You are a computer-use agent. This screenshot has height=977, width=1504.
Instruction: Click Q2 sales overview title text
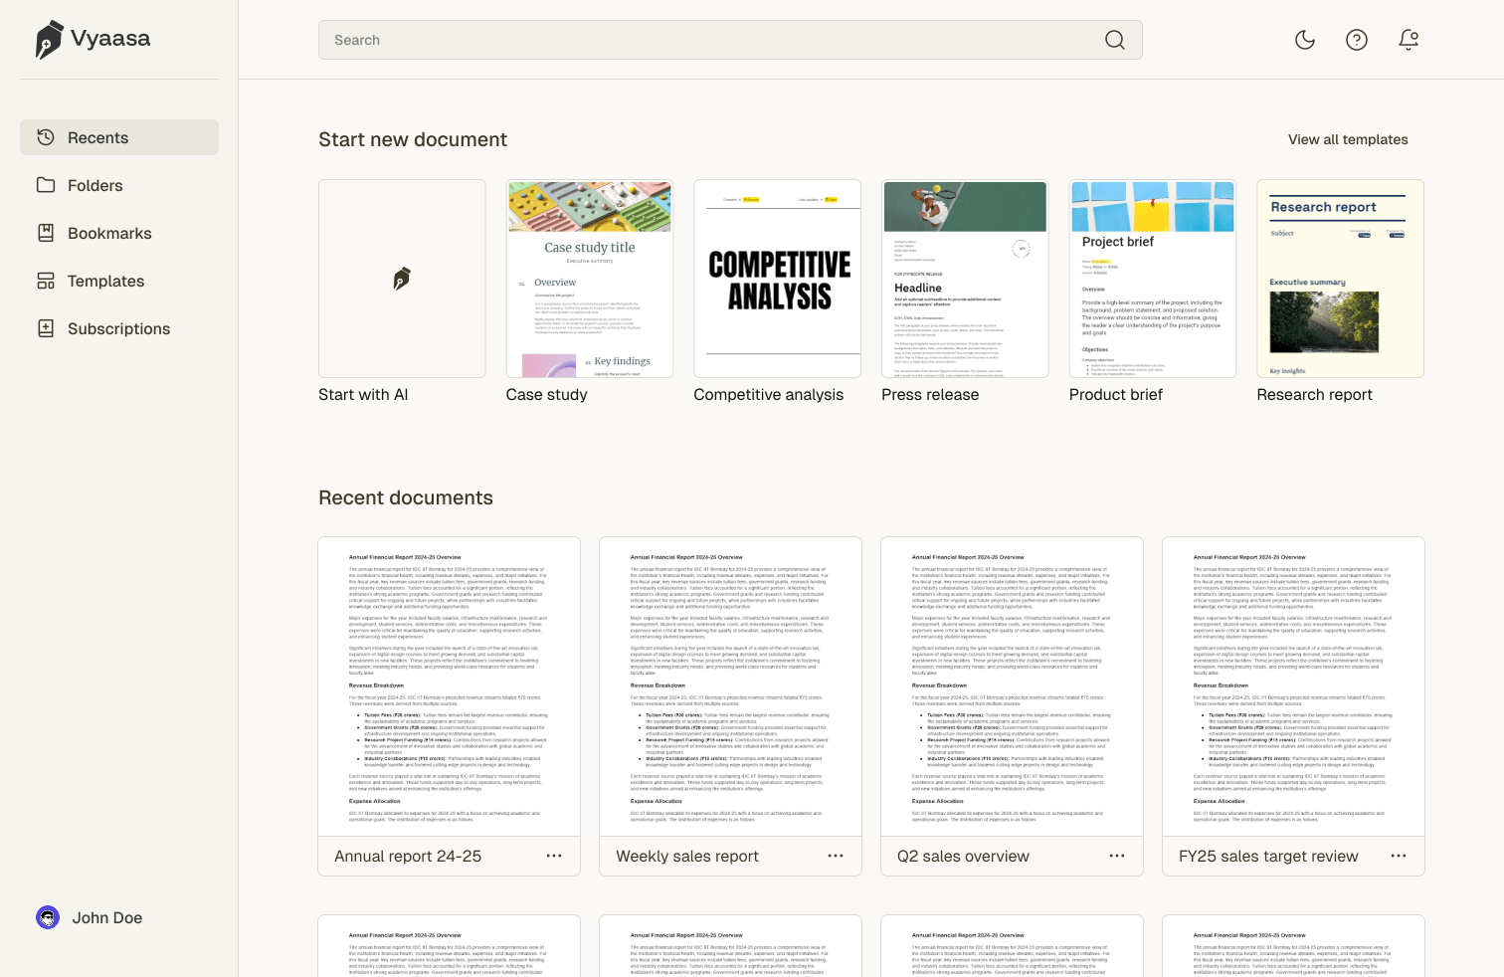(x=963, y=856)
